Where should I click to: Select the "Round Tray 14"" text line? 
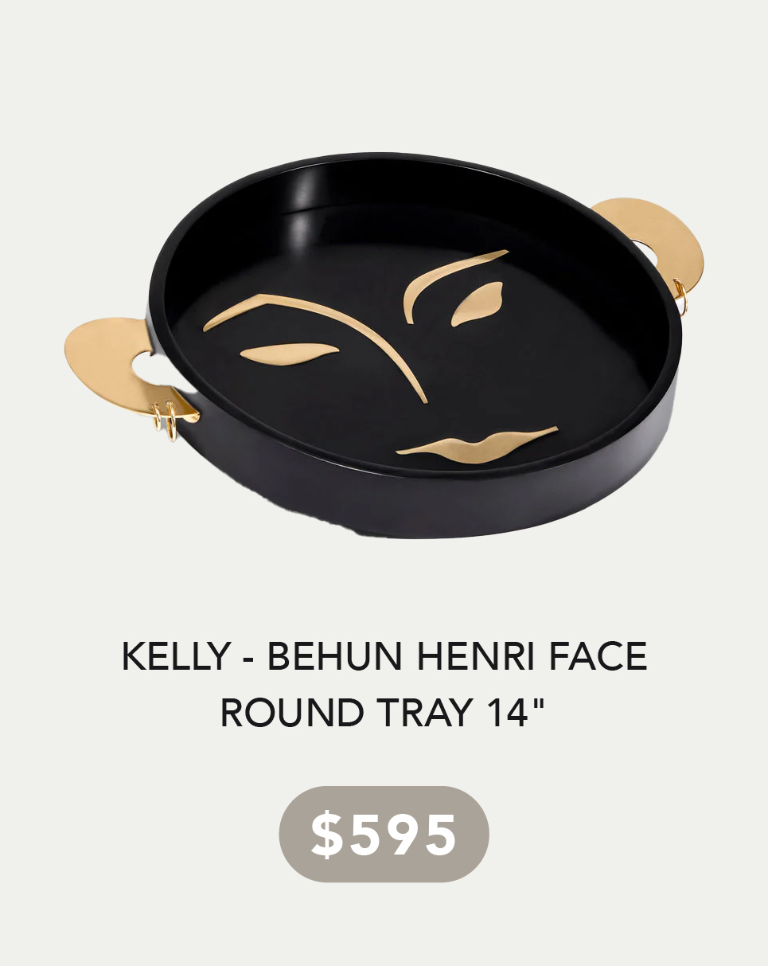click(385, 713)
